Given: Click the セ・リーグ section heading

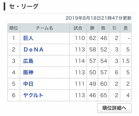Looking at the screenshot, I should (x=24, y=6).
